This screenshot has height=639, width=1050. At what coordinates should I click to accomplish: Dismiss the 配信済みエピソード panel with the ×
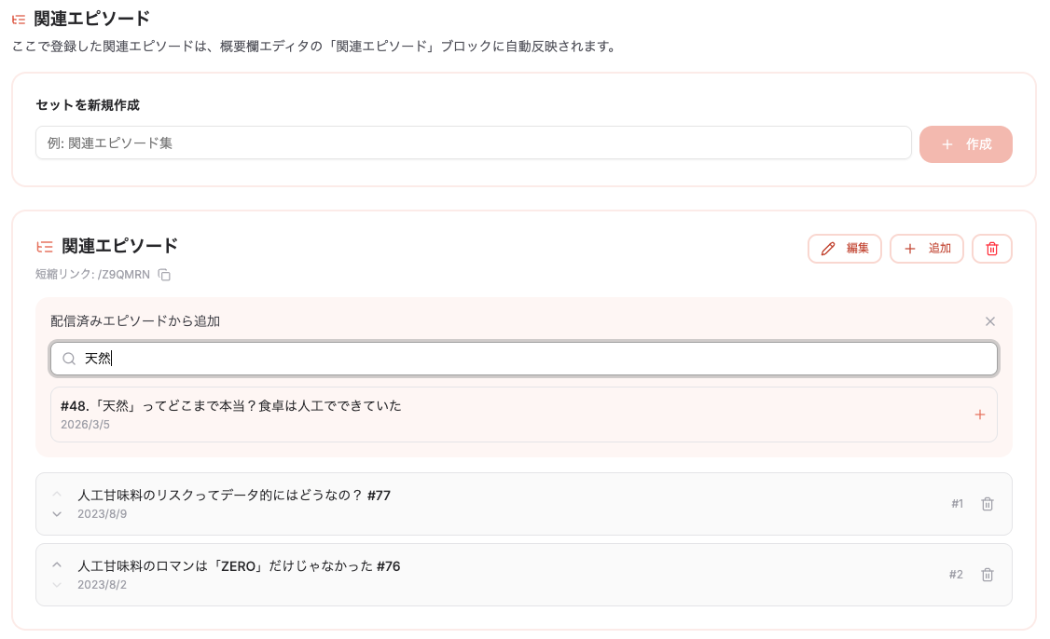pyautogui.click(x=989, y=320)
